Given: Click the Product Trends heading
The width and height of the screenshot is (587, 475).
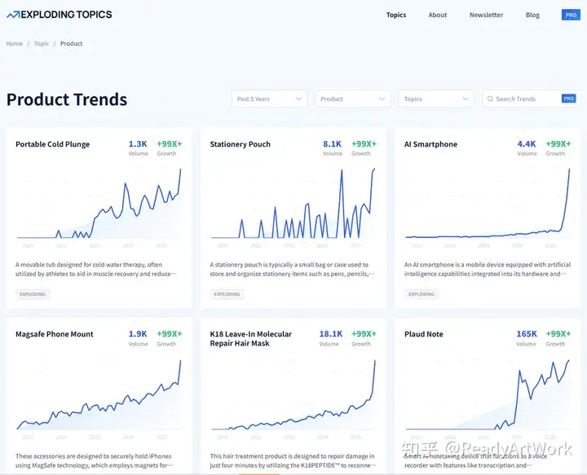Looking at the screenshot, I should 67,99.
